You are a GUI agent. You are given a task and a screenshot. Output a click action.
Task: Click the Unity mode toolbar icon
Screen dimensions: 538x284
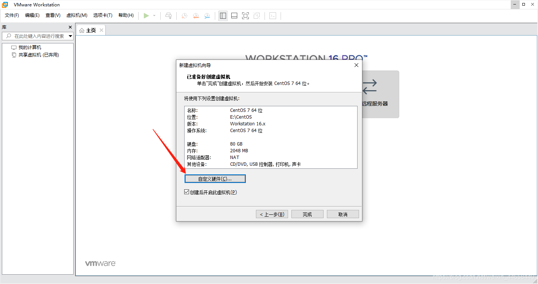coord(257,16)
